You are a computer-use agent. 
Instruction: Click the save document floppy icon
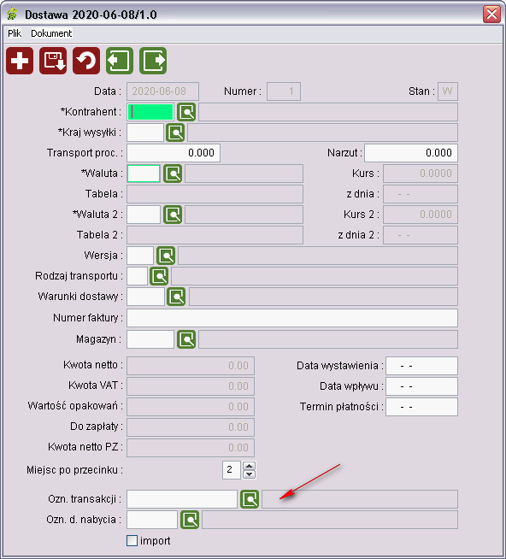click(x=53, y=61)
